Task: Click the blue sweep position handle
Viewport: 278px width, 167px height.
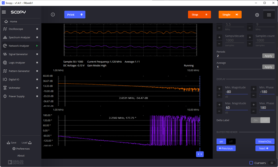Action: (200, 154)
